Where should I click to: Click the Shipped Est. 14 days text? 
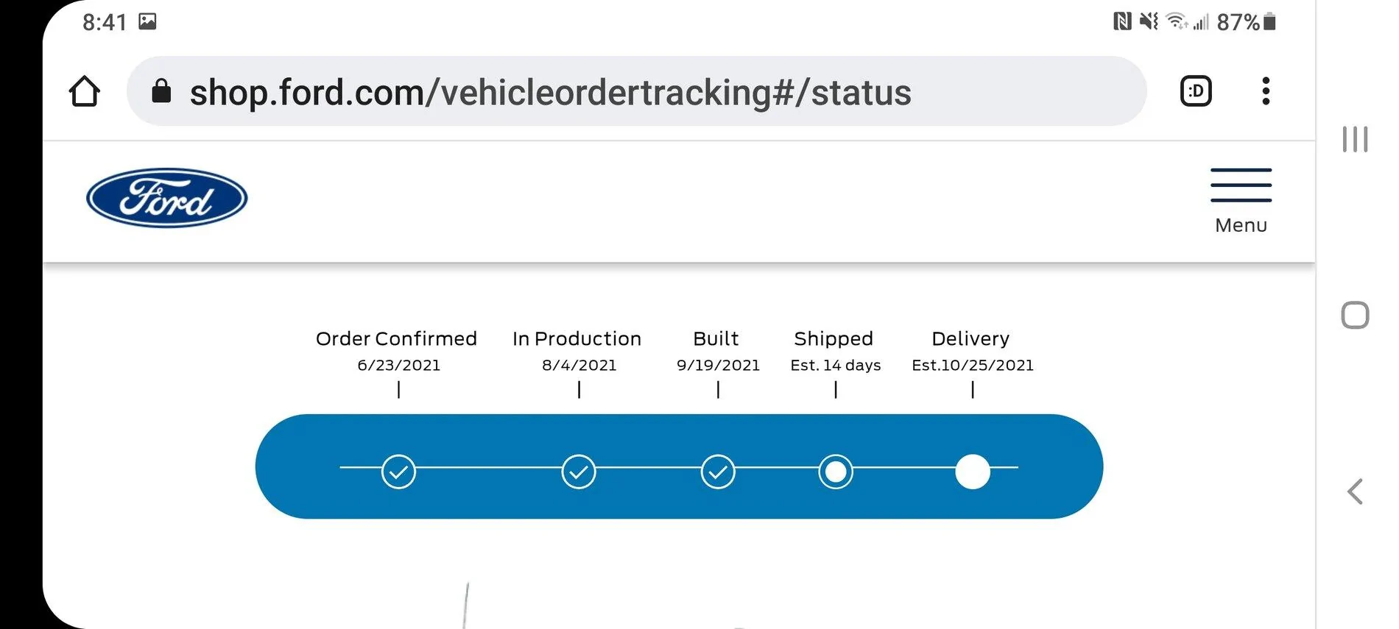836,365
